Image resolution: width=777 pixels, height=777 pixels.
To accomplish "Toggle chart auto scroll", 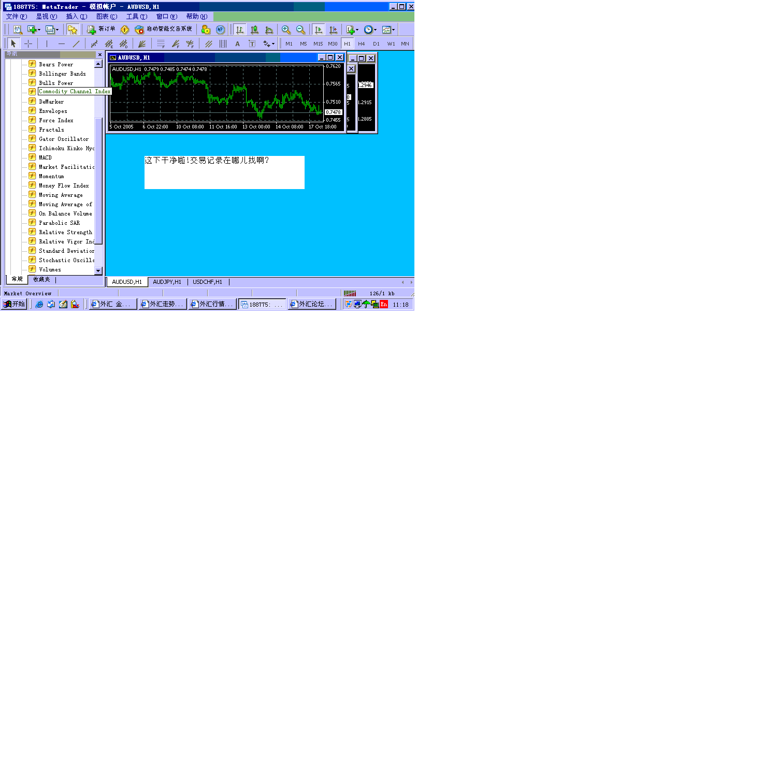I will pos(319,30).
